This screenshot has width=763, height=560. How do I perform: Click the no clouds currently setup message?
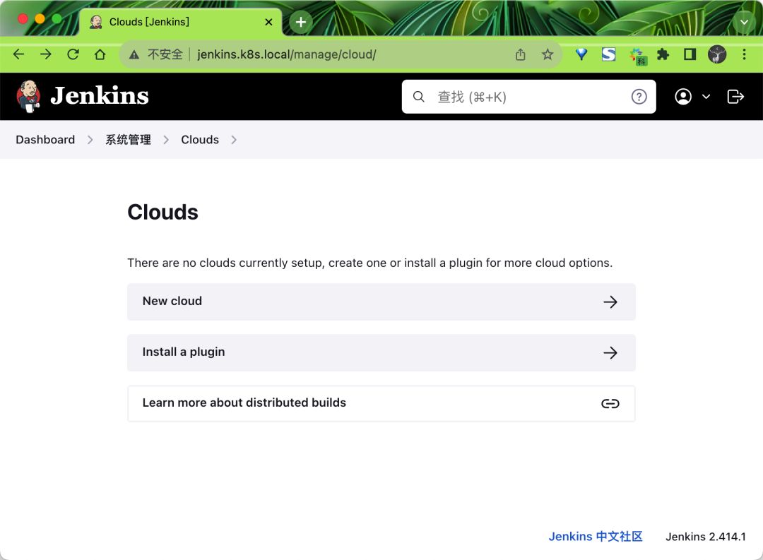click(x=369, y=263)
